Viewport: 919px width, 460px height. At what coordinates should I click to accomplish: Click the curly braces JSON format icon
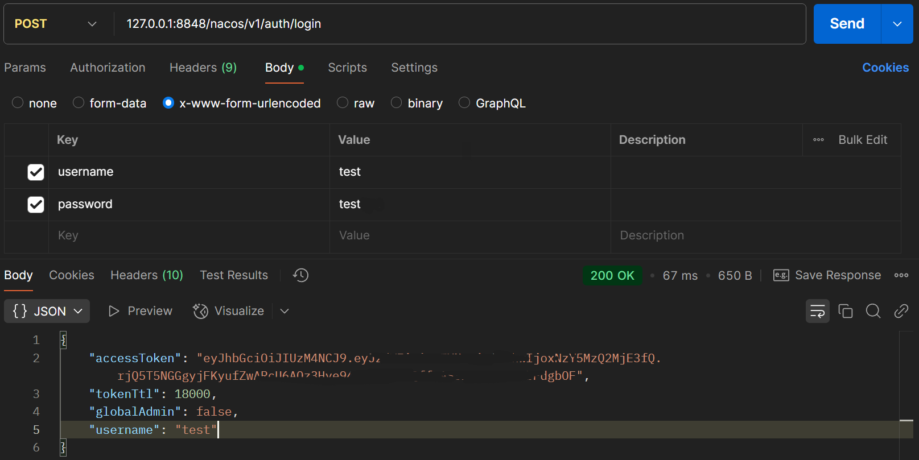click(x=20, y=311)
